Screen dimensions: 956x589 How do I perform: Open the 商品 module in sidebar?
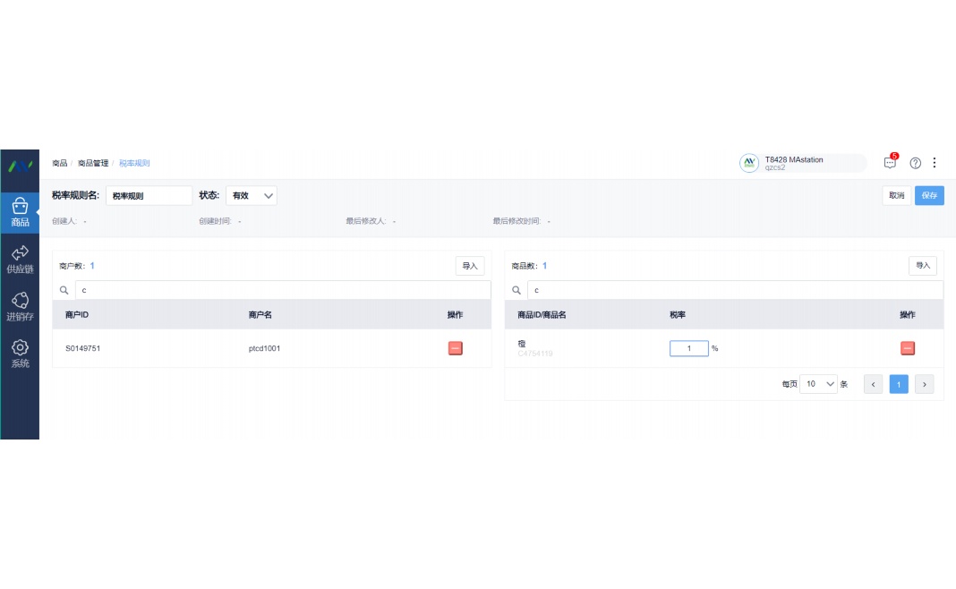[20, 213]
